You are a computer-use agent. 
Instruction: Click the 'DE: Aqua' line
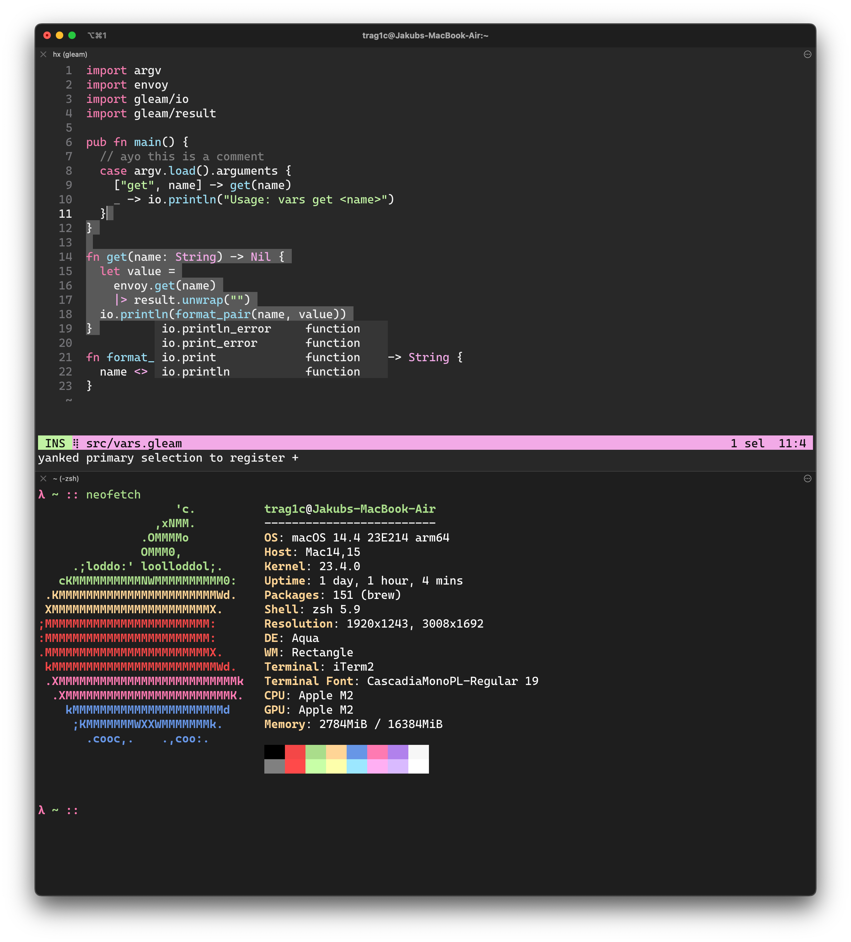coord(291,638)
